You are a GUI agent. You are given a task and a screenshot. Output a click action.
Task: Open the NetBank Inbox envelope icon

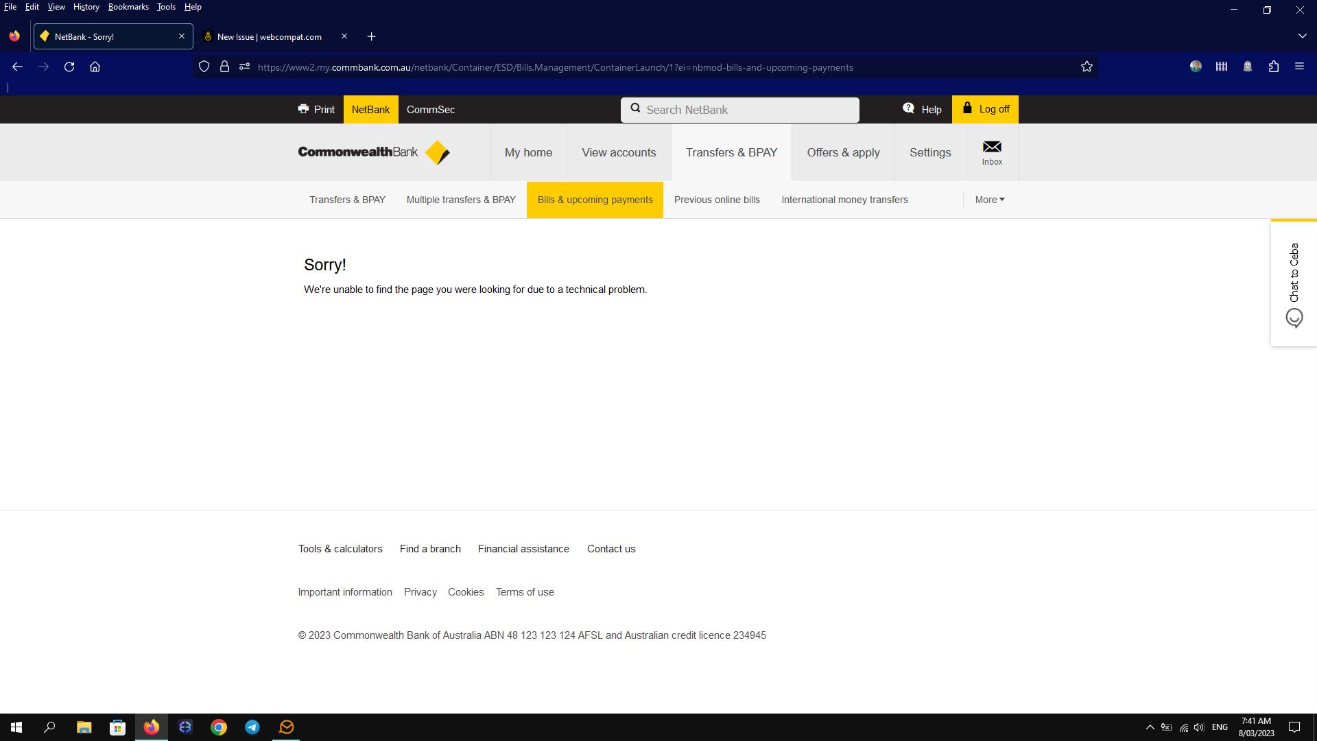point(992,146)
